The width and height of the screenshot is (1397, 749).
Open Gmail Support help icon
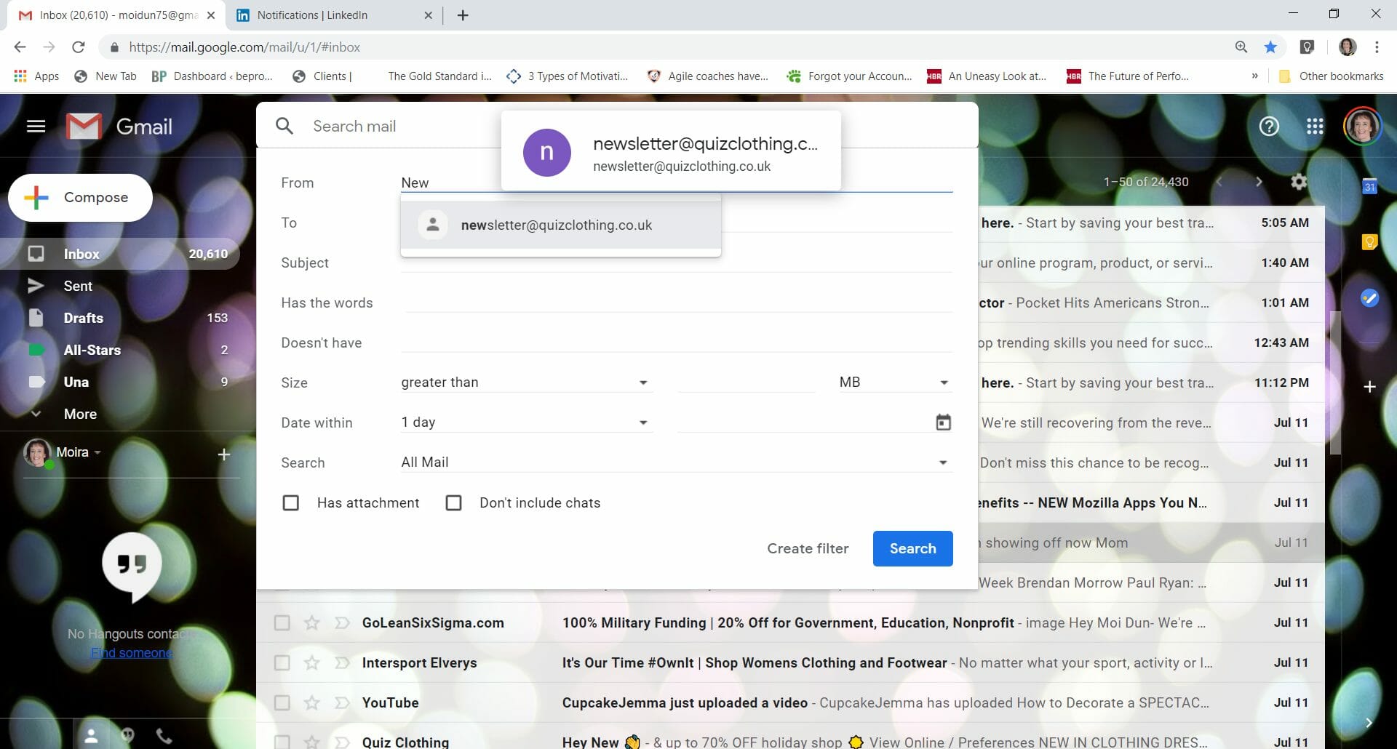[x=1269, y=127]
